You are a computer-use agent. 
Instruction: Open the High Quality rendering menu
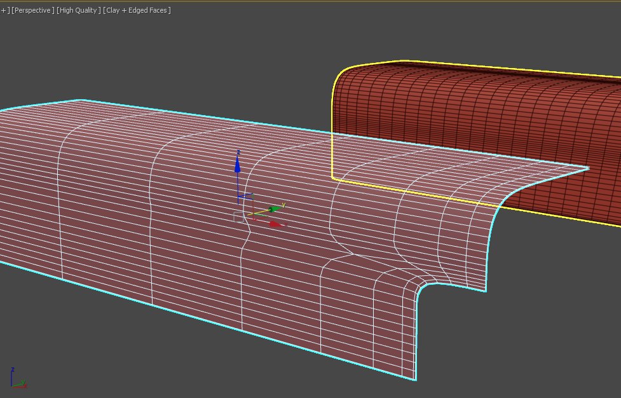click(x=79, y=10)
